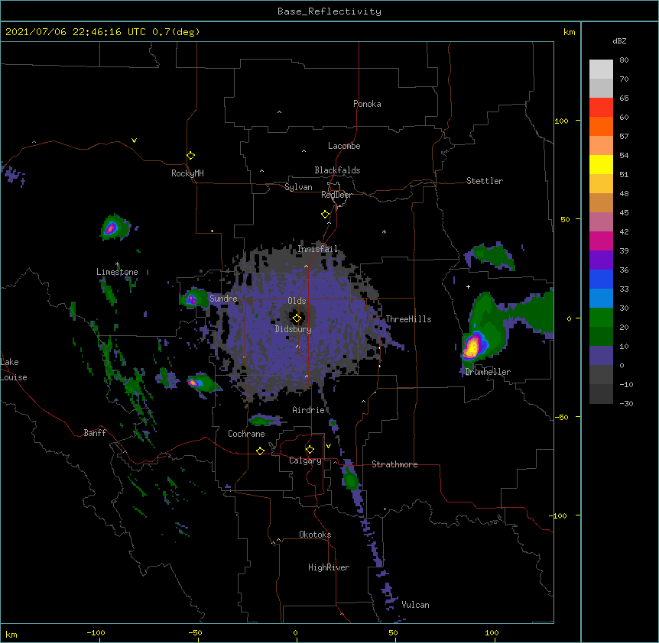
Task: Click the bright green 20-30 dBZ legend band
Action: pyautogui.click(x=601, y=318)
